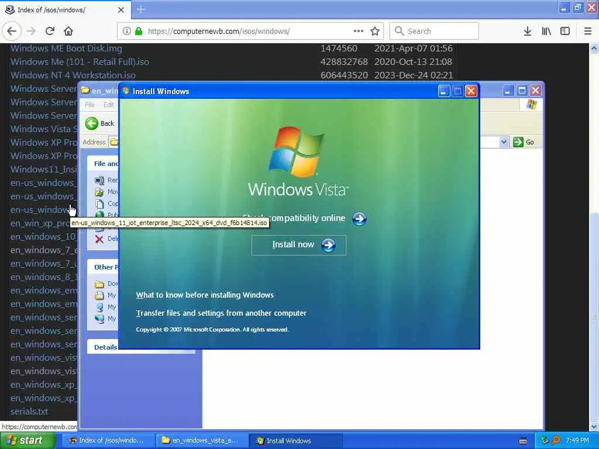The height and width of the screenshot is (449, 599).
Task: Click the green padlock icon
Action: click(139, 32)
